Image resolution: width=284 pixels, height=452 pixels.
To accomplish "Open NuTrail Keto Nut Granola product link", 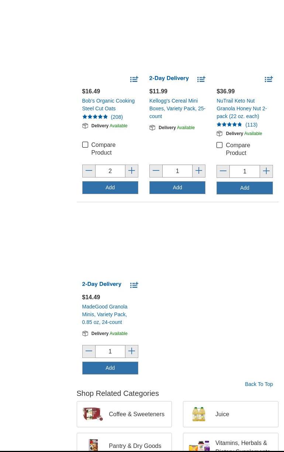I will 242,108.
